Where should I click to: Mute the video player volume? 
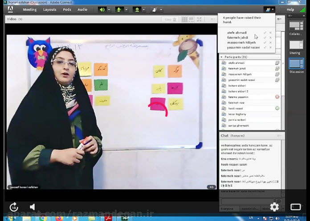tap(32, 207)
